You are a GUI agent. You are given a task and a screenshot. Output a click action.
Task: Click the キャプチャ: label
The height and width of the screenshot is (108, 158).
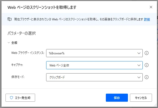(17, 65)
